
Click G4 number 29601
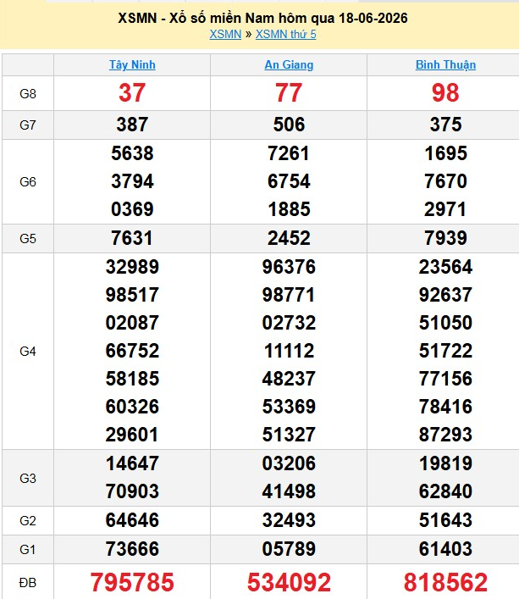(132, 435)
